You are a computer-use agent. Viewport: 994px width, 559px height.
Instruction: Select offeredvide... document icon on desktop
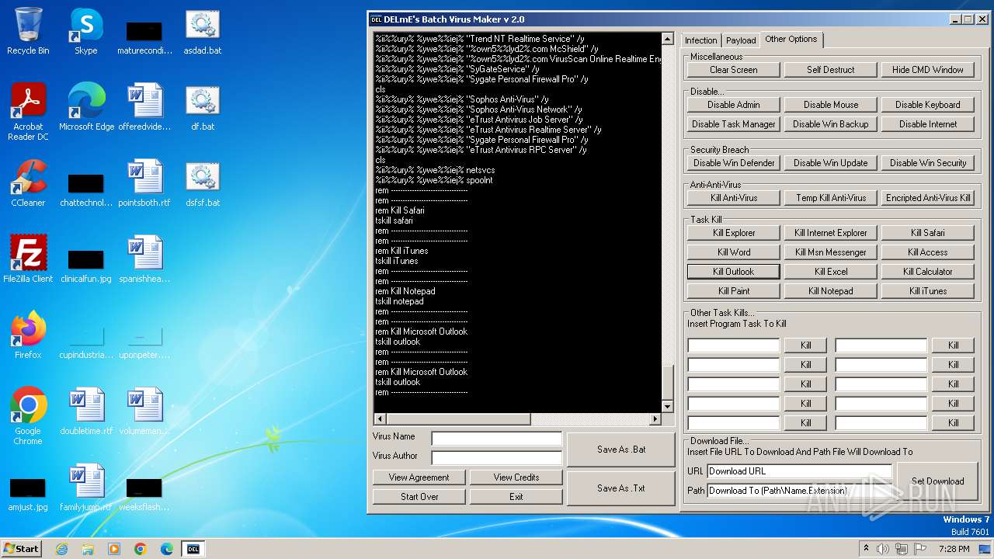144,106
